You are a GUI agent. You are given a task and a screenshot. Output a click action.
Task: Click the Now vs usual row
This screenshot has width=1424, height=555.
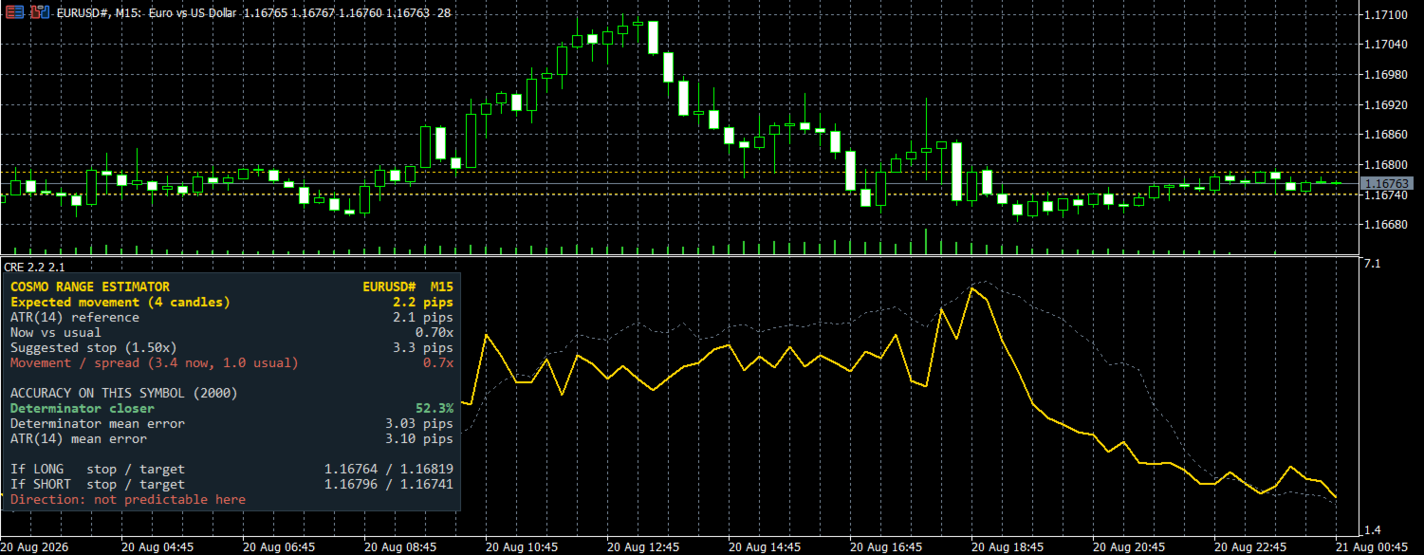pyautogui.click(x=231, y=332)
